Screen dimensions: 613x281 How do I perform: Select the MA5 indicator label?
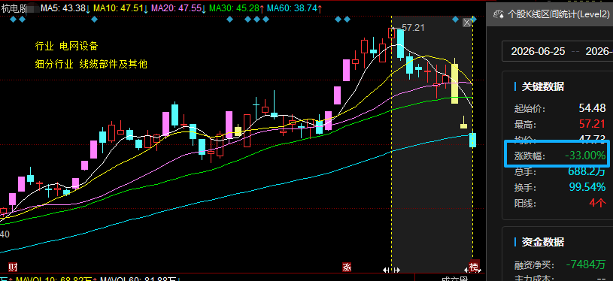point(65,8)
